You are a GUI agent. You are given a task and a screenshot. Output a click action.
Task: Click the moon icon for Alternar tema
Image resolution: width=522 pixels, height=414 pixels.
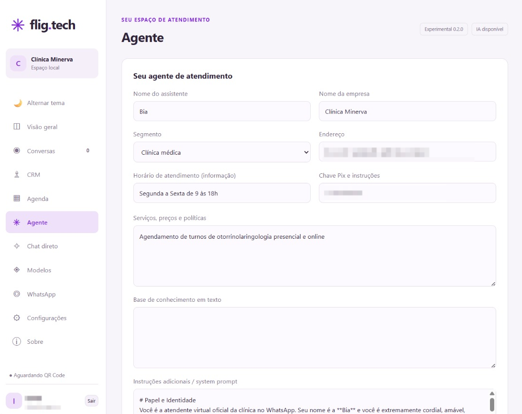(x=18, y=103)
